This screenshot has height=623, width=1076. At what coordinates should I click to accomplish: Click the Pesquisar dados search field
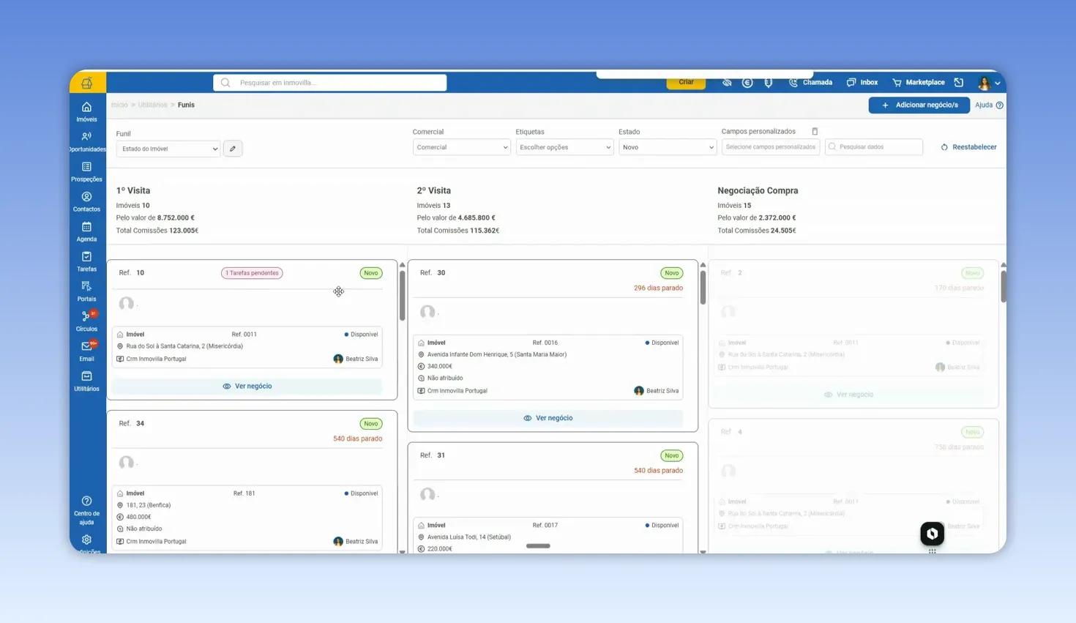[874, 147]
